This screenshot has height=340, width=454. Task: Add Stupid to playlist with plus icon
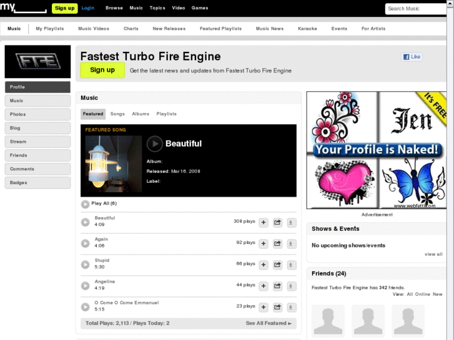[x=264, y=265]
